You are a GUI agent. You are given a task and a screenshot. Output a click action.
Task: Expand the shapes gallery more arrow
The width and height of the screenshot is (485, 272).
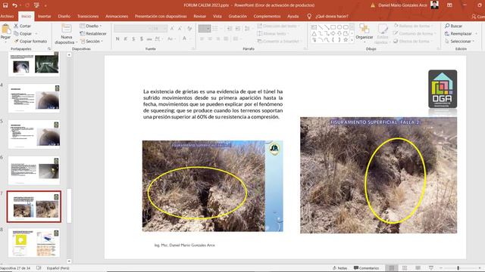[352, 40]
